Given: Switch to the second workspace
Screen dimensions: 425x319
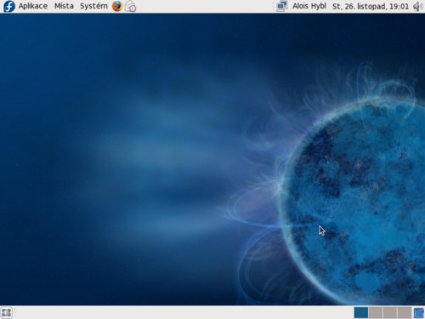Looking at the screenshot, I should (x=376, y=313).
